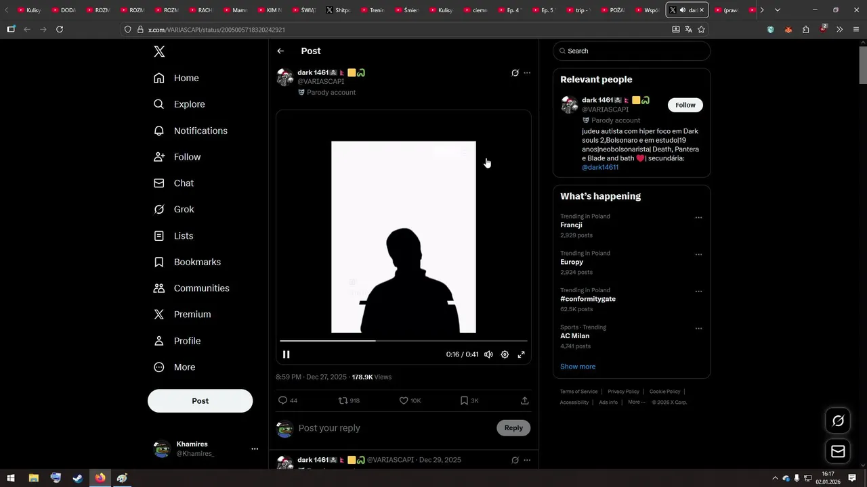Viewport: 867px width, 487px height.
Task: Click the AC Milan trend
Action: (574, 335)
